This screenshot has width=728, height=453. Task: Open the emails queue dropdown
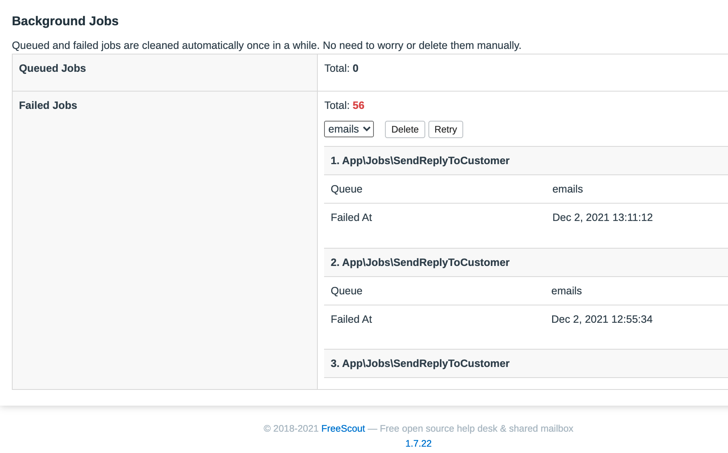(x=349, y=129)
